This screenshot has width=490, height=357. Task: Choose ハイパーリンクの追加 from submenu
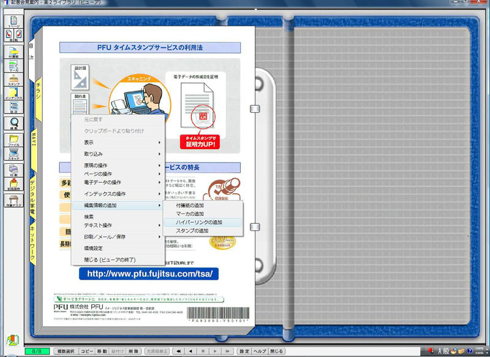(x=203, y=222)
